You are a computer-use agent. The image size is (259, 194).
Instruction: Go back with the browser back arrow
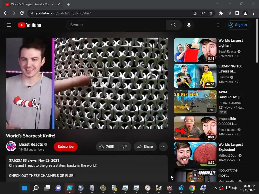[6, 13]
